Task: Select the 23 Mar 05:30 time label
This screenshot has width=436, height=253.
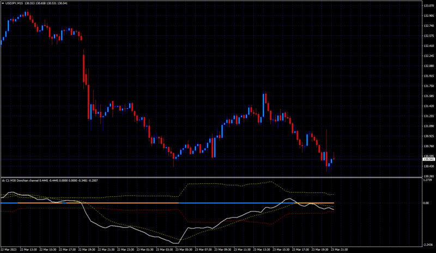Action: pyautogui.click(x=184, y=250)
